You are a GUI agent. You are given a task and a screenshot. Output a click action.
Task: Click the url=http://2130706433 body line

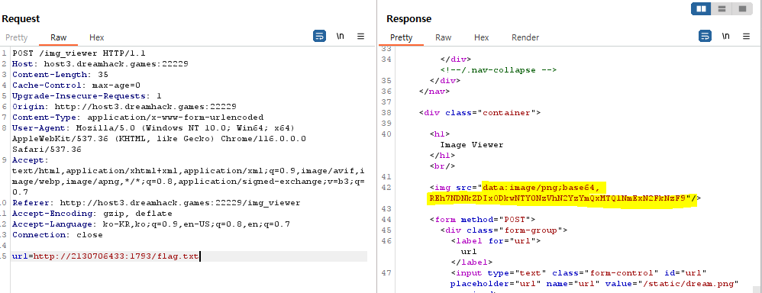[105, 256]
